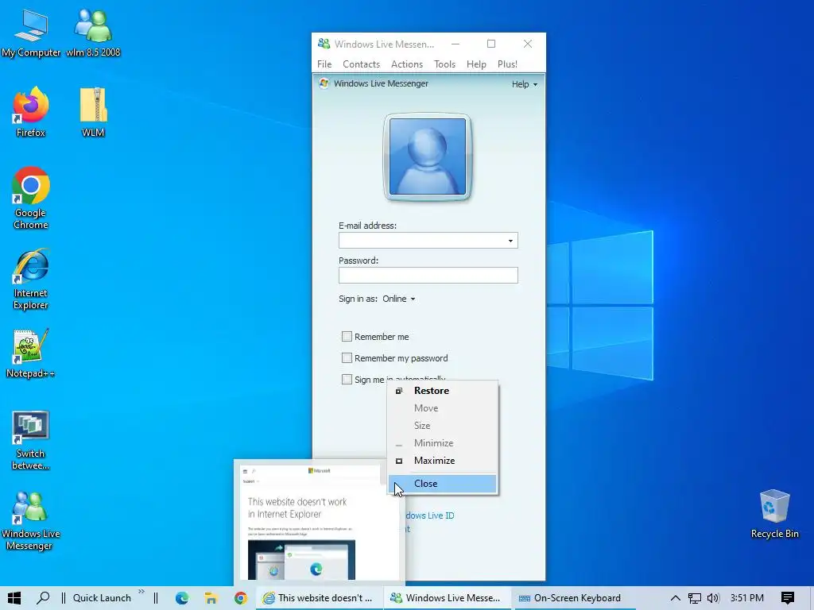Open the Windows Start menu
Screen dimensions: 814x610
(x=14, y=598)
